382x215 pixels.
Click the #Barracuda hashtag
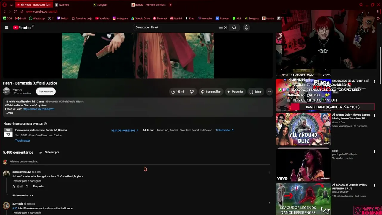(x=52, y=102)
